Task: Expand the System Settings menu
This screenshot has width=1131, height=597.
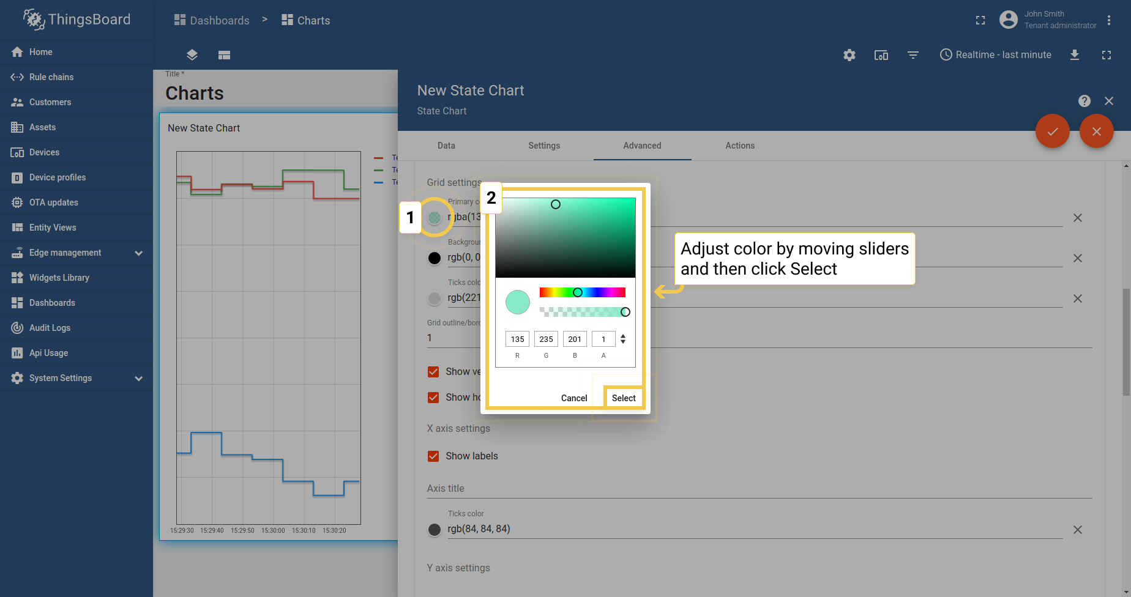Action: 138,378
